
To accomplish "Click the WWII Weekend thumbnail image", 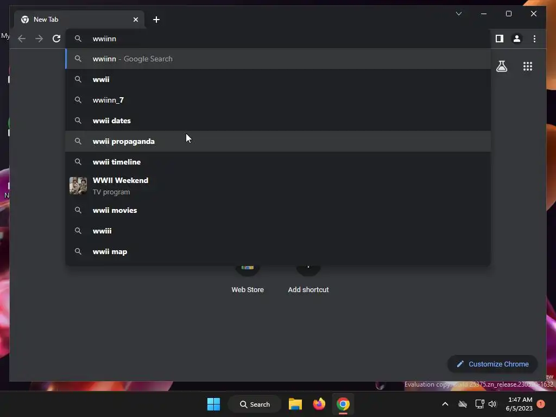I will click(78, 186).
